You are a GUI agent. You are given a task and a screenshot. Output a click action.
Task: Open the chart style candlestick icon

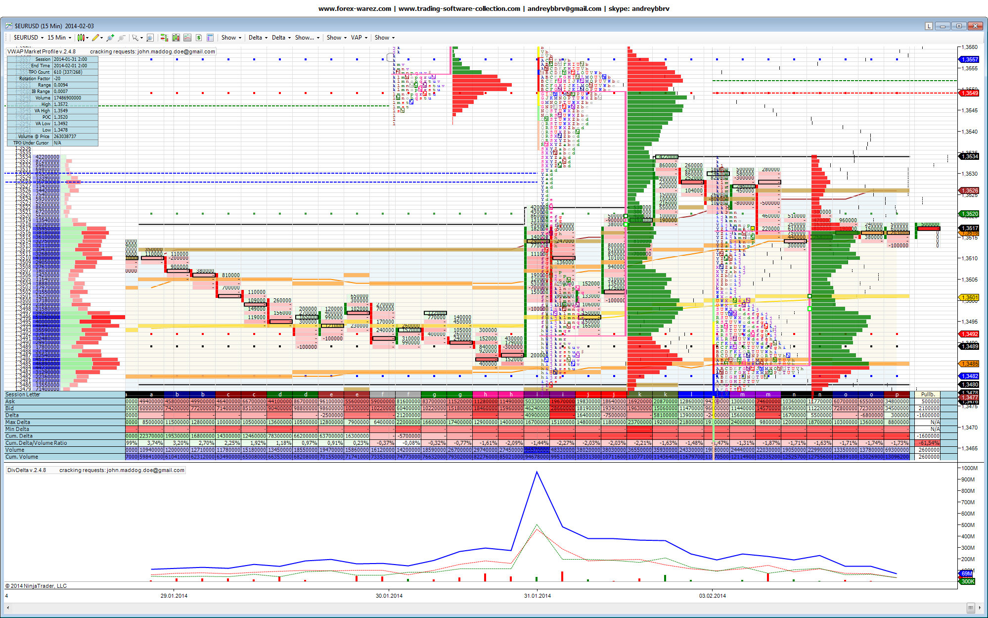[x=81, y=38]
